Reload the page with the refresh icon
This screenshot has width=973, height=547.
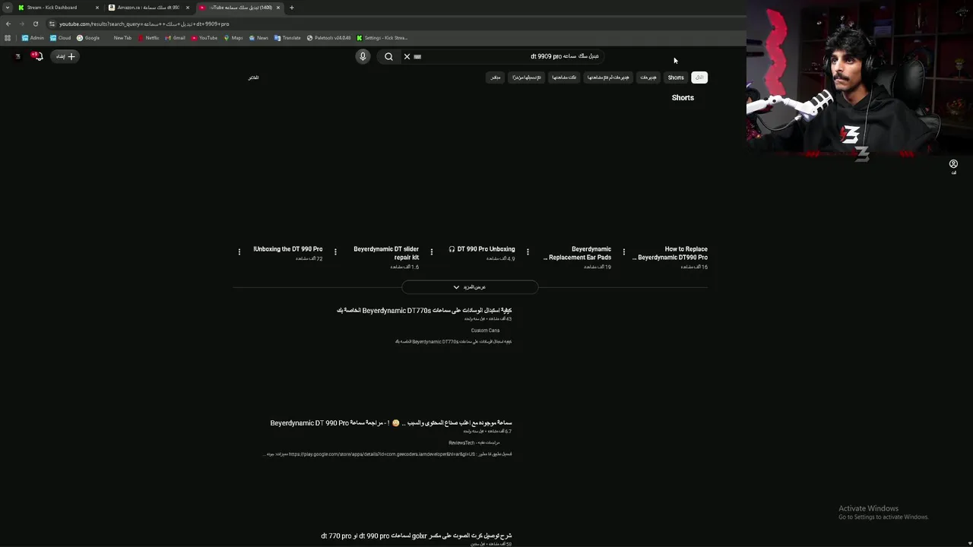click(x=35, y=24)
